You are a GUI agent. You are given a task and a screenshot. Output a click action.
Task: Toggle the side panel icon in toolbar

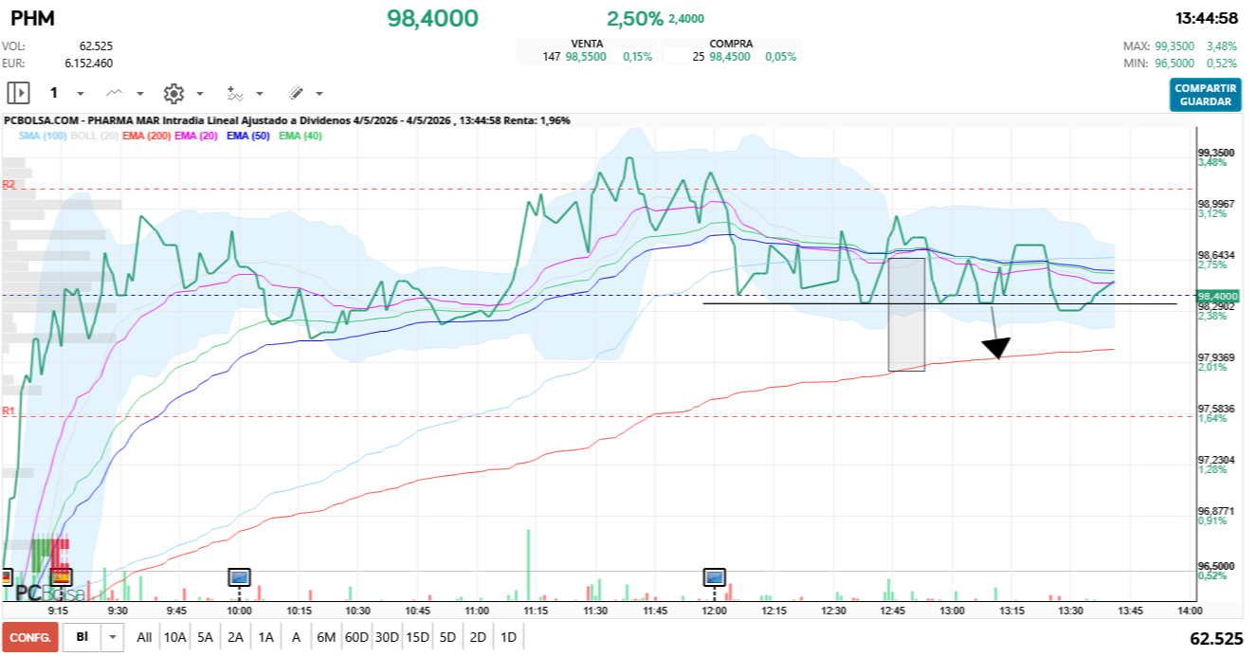(x=19, y=93)
